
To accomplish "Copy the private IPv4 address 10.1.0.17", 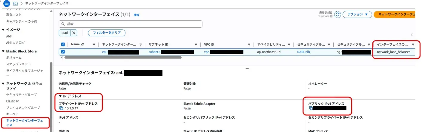I will tap(61, 108).
